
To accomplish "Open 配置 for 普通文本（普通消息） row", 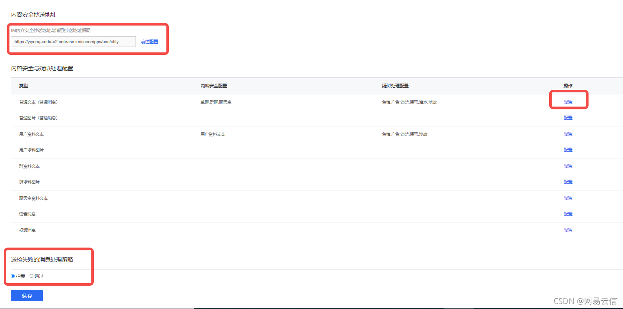I will (x=568, y=102).
